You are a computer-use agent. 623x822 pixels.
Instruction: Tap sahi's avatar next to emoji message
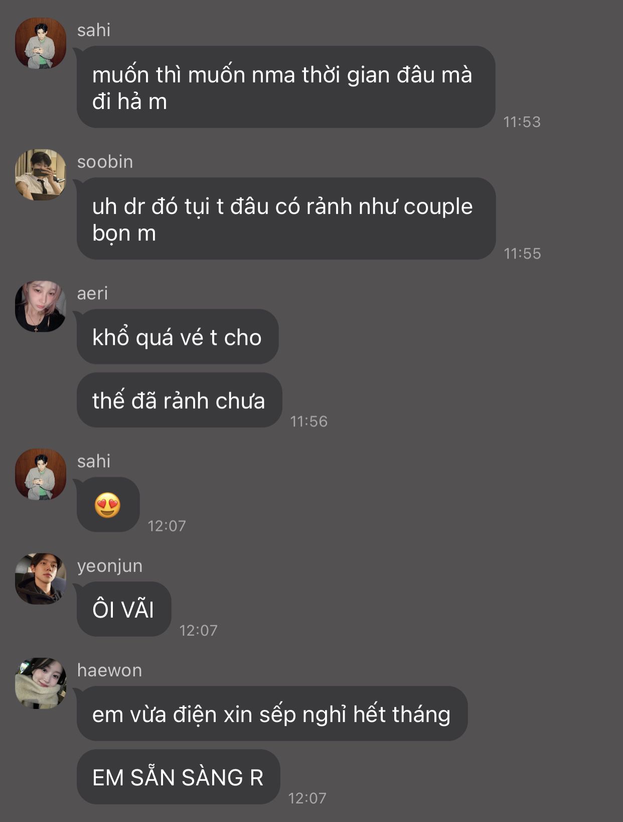pos(41,475)
